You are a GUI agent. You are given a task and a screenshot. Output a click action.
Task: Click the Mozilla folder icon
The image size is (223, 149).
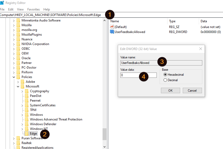(18, 25)
